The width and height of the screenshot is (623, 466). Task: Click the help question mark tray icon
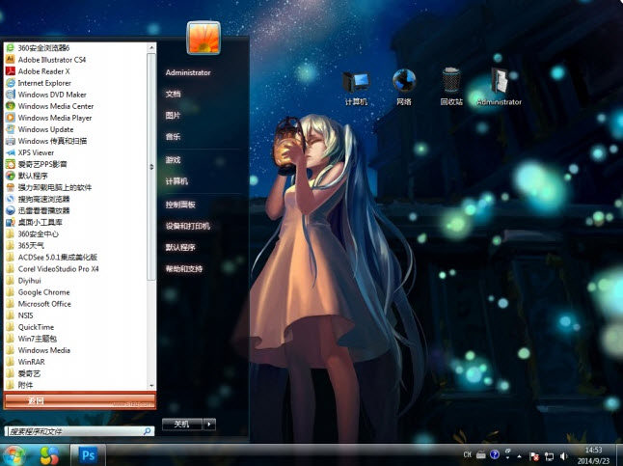[495, 454]
